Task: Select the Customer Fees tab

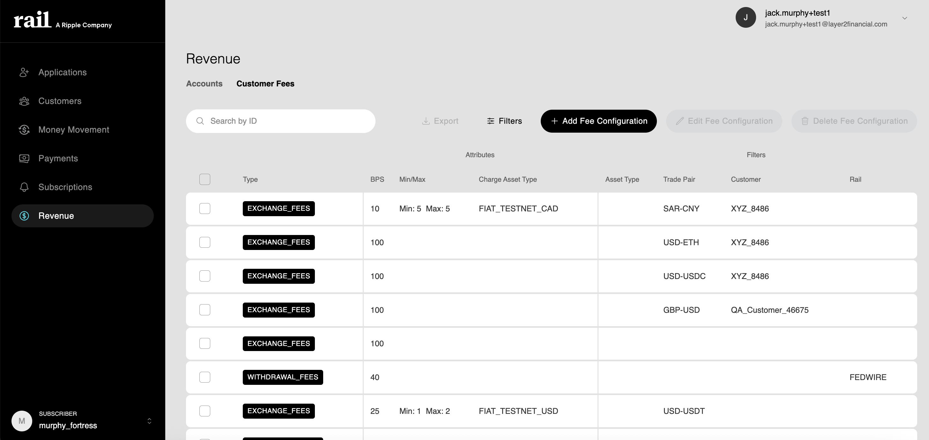Action: click(x=265, y=84)
